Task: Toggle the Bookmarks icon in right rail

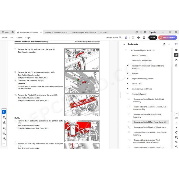Action: click(x=176, y=55)
